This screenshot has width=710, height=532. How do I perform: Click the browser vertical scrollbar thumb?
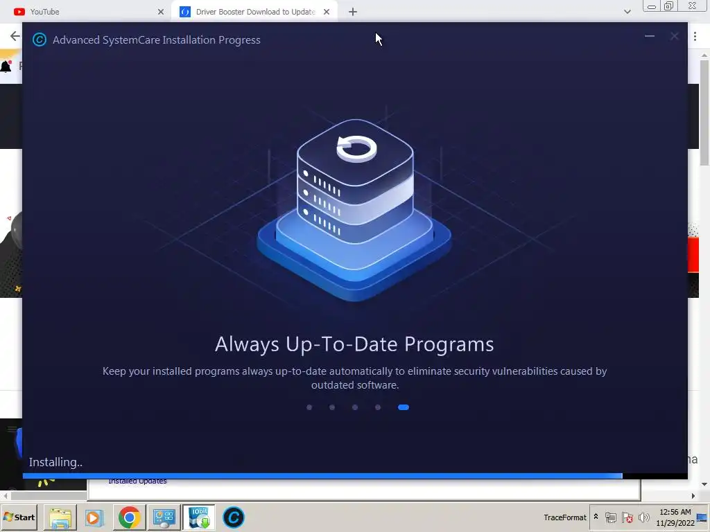704,112
